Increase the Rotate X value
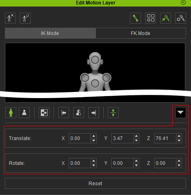The width and height of the screenshot is (191, 195). pyautogui.click(x=93, y=161)
